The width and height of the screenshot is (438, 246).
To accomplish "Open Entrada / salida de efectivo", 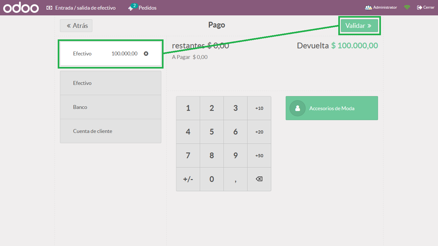I will pyautogui.click(x=81, y=8).
